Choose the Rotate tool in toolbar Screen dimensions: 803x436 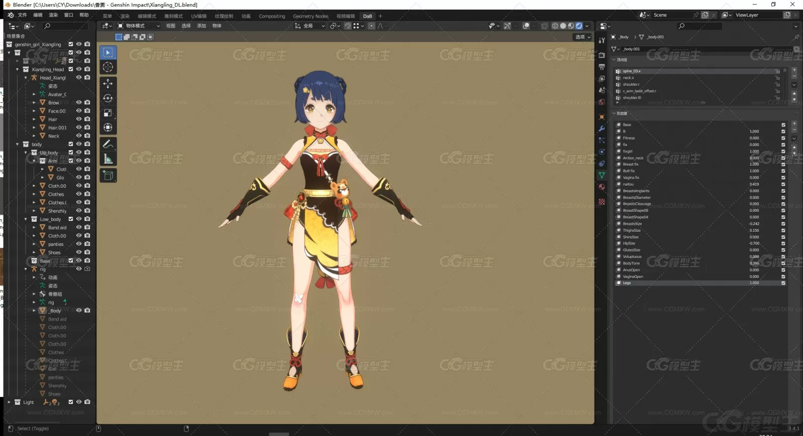pos(108,98)
